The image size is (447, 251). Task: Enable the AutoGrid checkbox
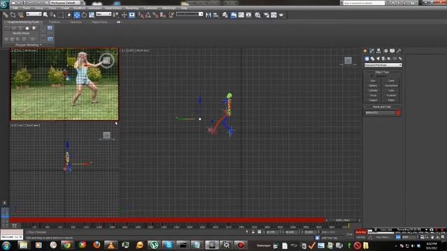click(372, 76)
